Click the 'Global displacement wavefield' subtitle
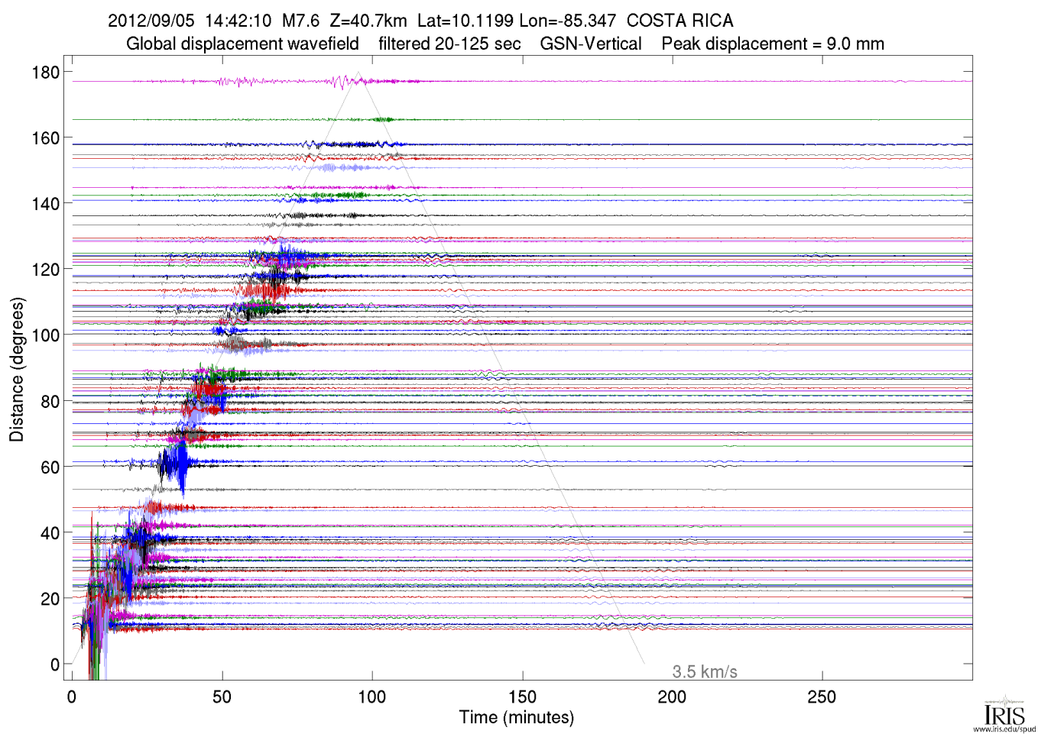1041x734 pixels. click(242, 44)
